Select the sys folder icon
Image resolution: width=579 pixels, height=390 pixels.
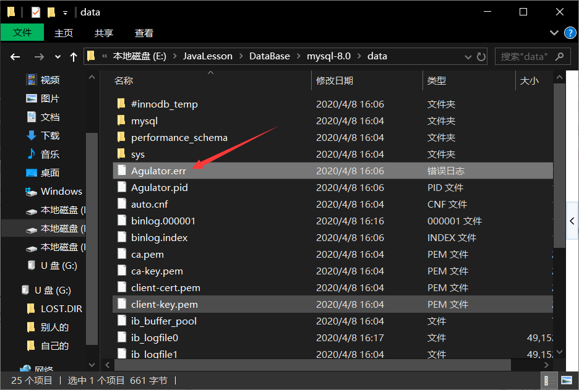121,154
